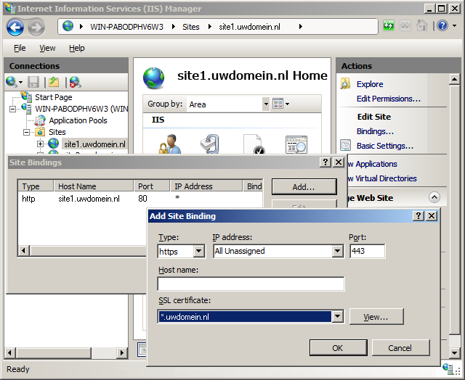Close the Add Site Binding dialog
This screenshot has width=465, height=380.
click(432, 216)
